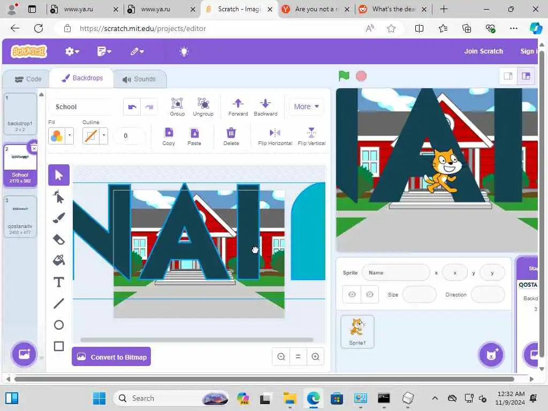Viewport: 548px width, 411px height.
Task: Flip the selection vertically
Action: coord(311,136)
